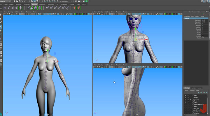Open the left viewport Panels menu
The height and width of the screenshot is (116, 210).
pos(35,12)
